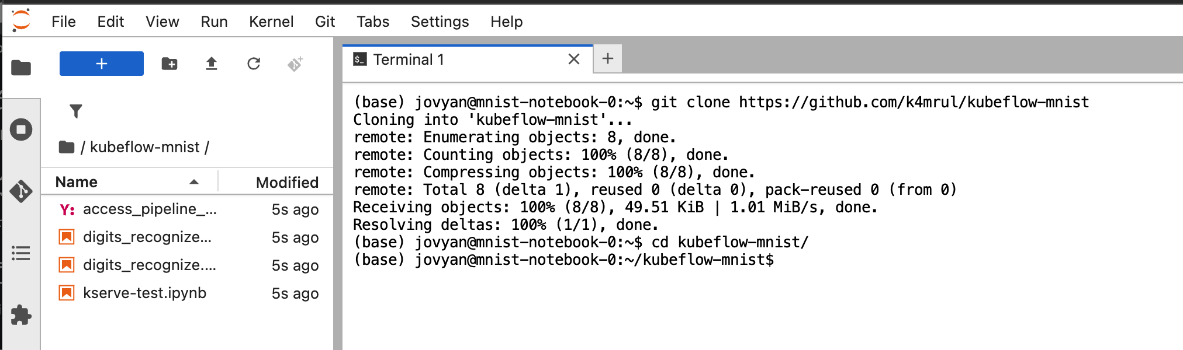Open the Kernel menu

pyautogui.click(x=271, y=22)
